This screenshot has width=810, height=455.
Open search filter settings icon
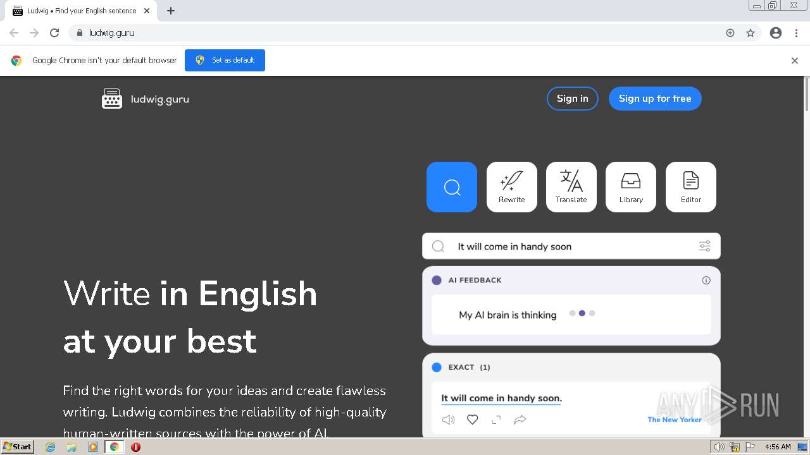[x=704, y=246]
